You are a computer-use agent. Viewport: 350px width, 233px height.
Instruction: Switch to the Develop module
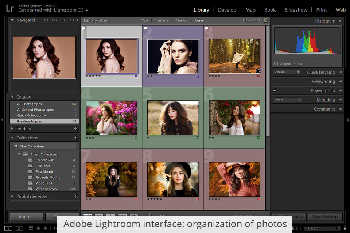227,10
